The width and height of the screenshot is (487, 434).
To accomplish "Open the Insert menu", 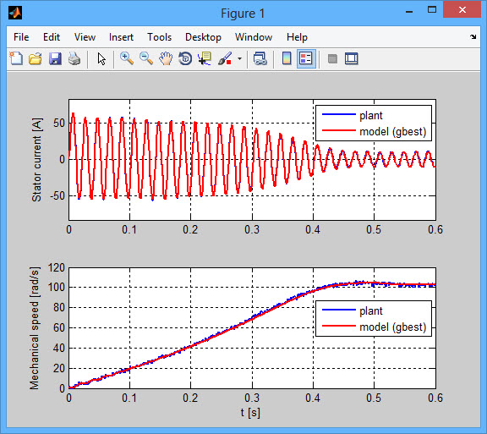I will tap(121, 37).
